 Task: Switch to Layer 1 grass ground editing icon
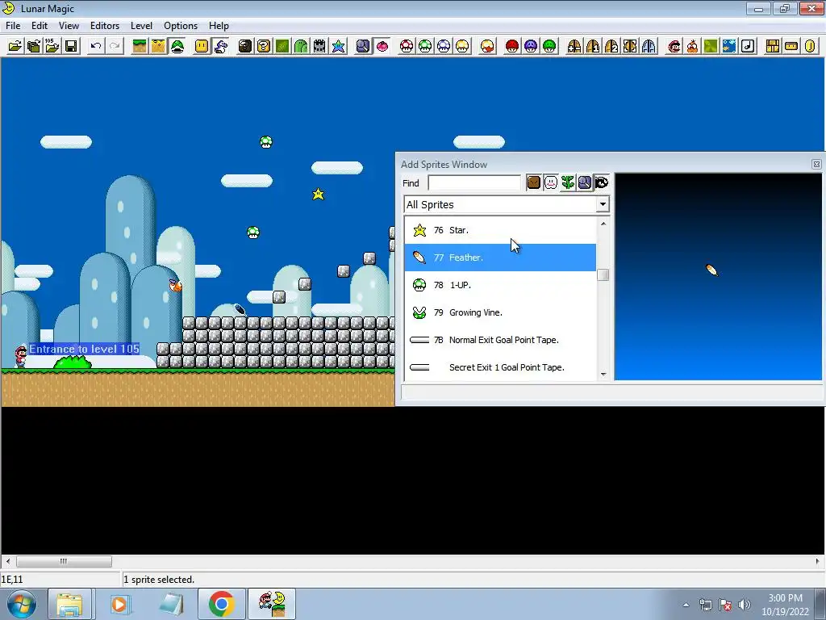point(139,46)
